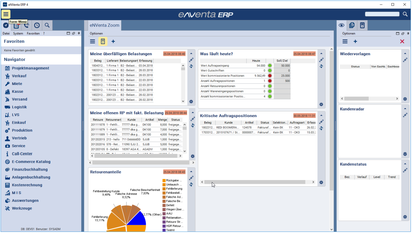Open the System menu
412x233 pixels.
tap(18, 33)
